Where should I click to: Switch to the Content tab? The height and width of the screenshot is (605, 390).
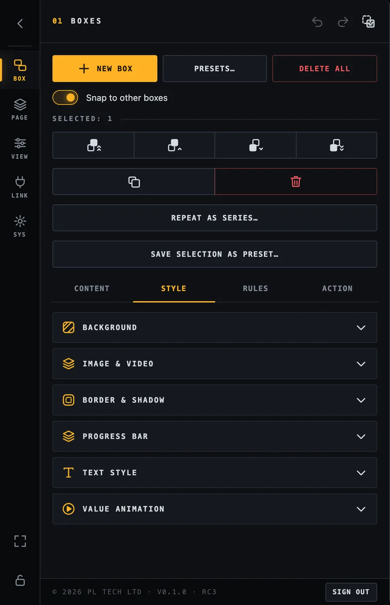click(x=92, y=289)
